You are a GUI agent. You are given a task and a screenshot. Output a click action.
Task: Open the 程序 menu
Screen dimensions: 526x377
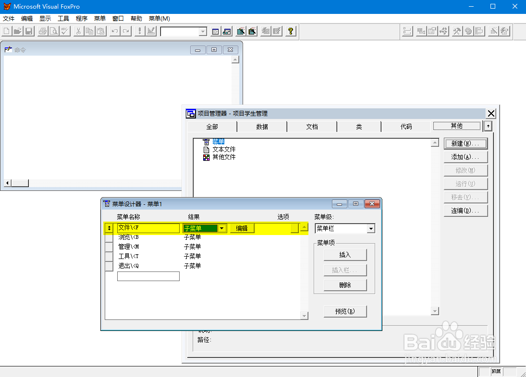(x=82, y=18)
